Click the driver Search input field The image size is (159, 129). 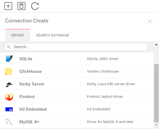(76, 47)
